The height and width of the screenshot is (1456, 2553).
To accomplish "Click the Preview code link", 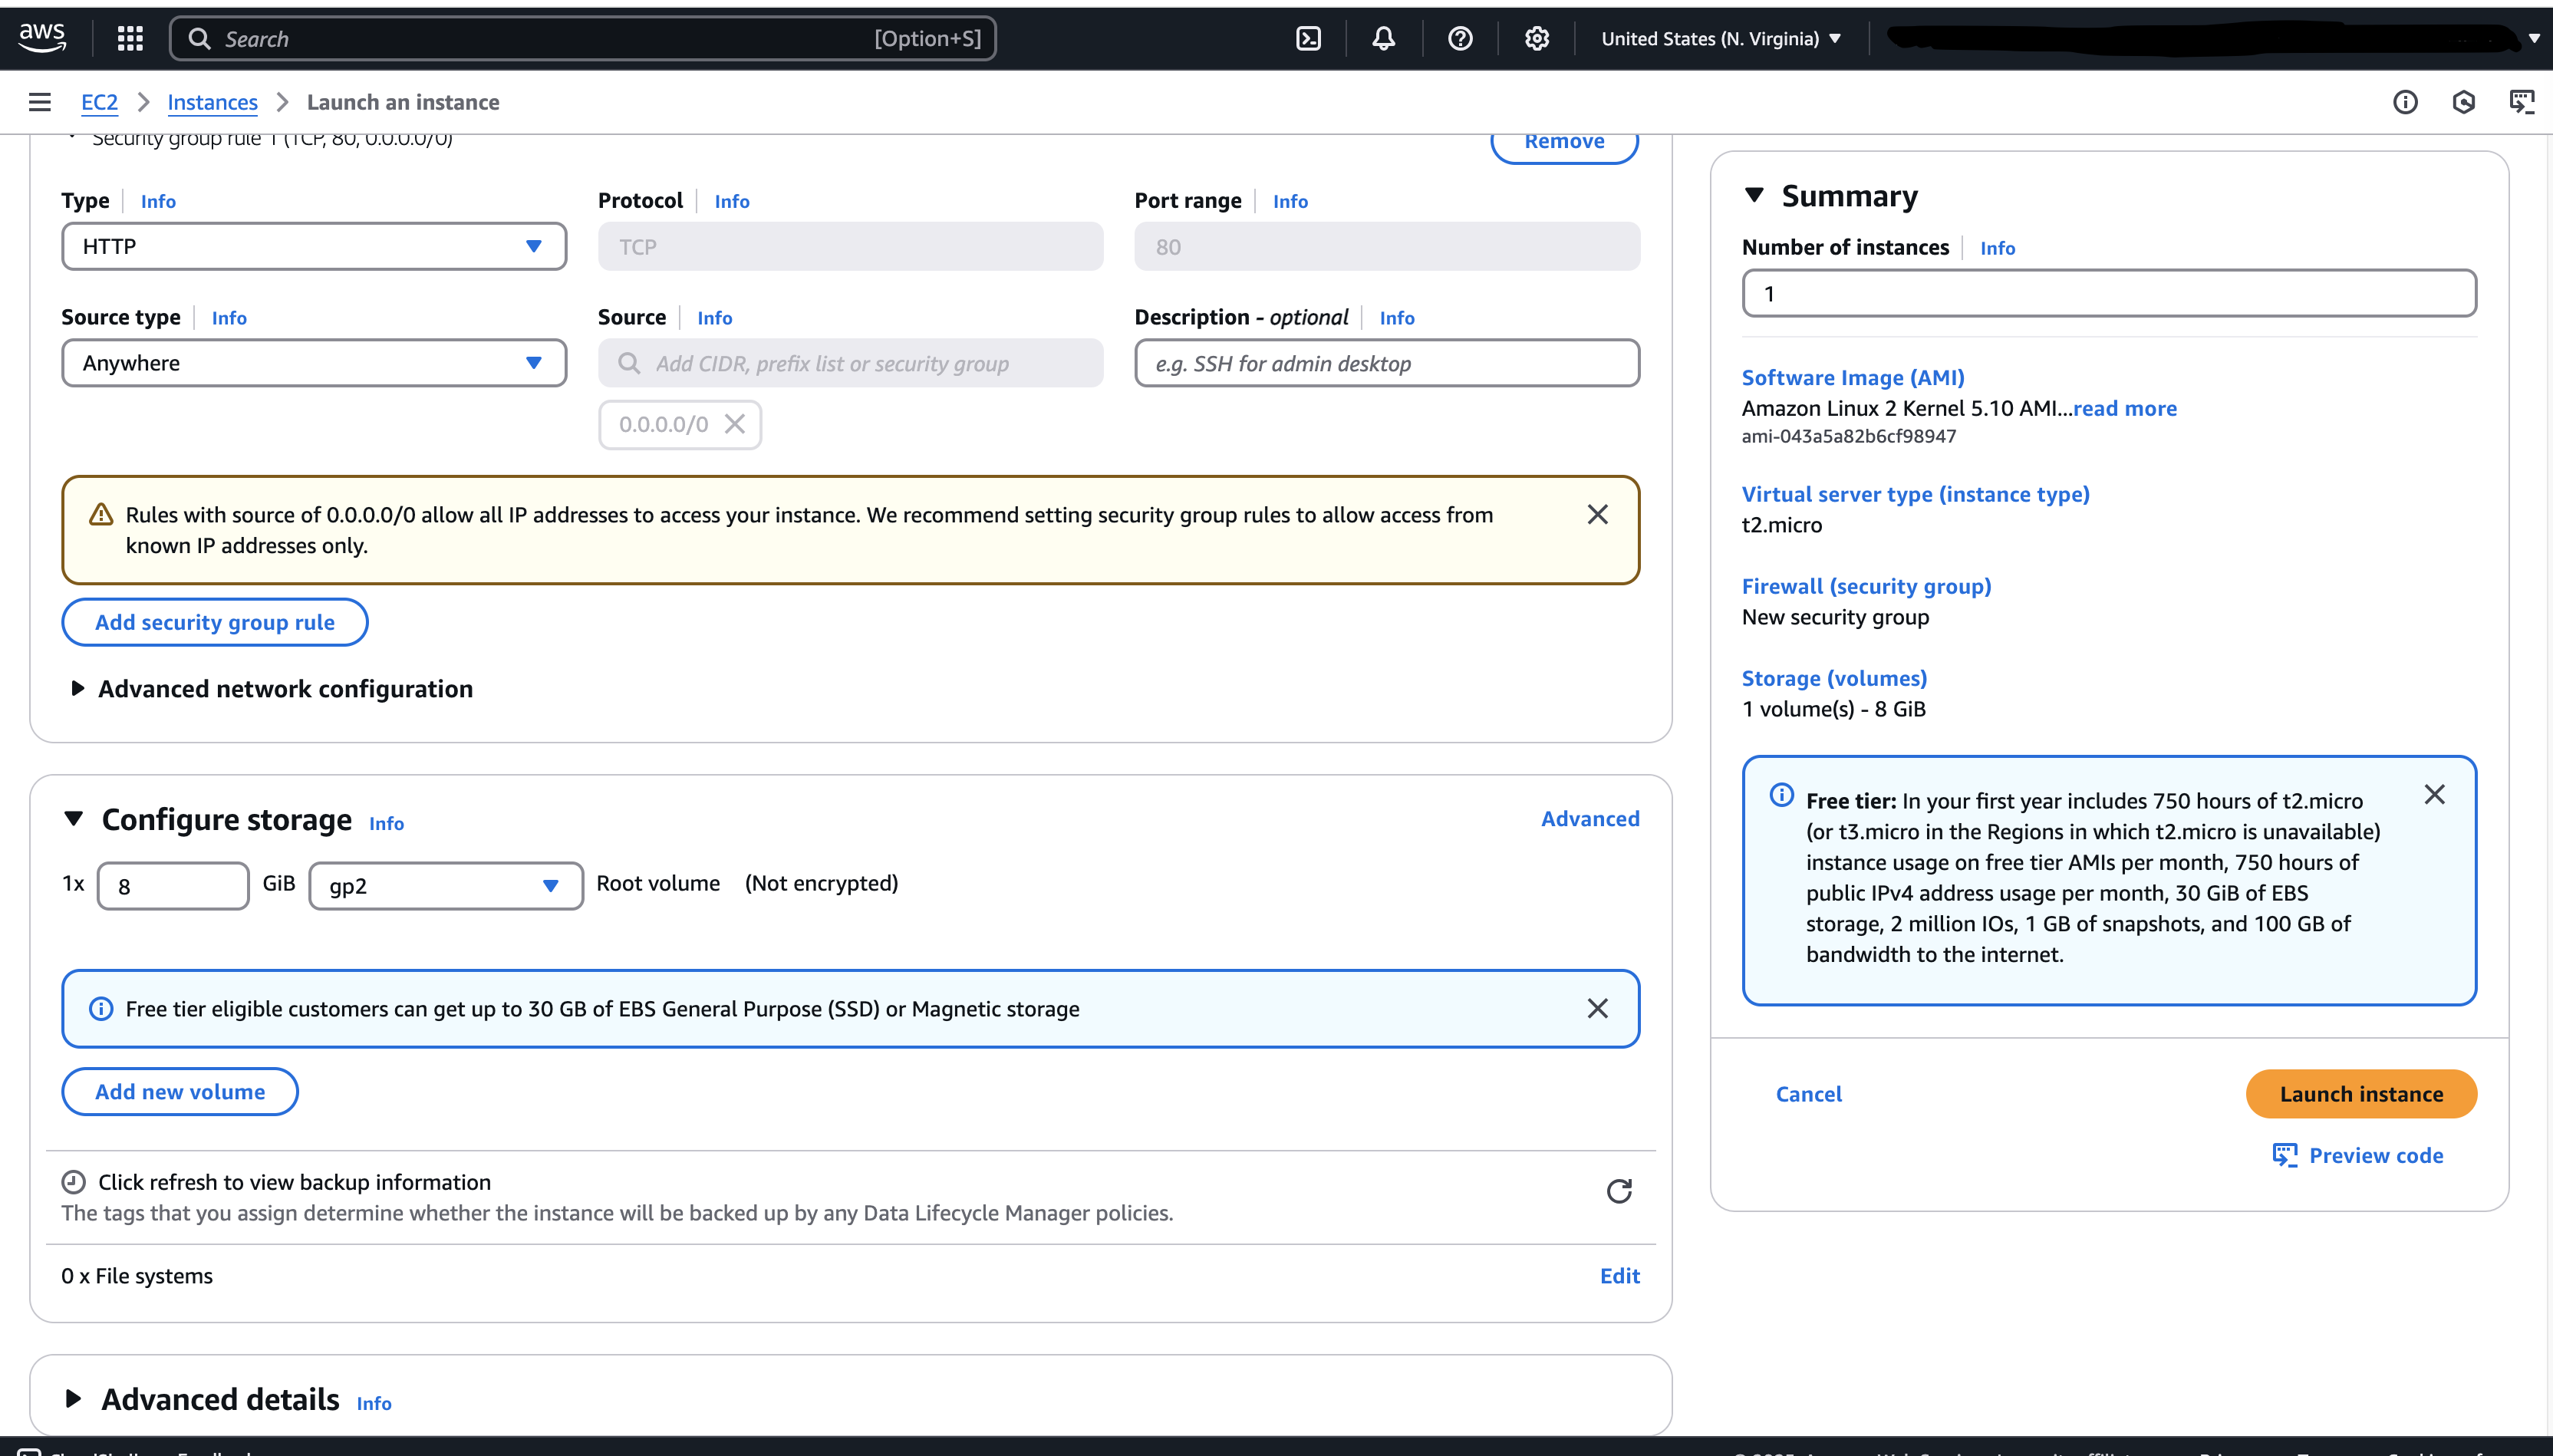I will (x=2357, y=1155).
